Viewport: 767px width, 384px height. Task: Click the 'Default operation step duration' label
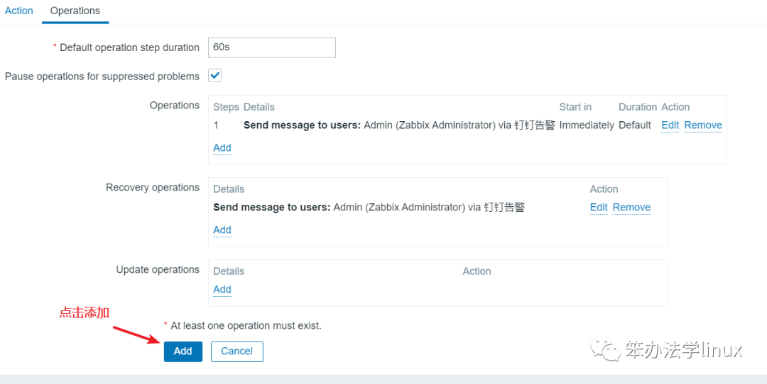(x=129, y=47)
